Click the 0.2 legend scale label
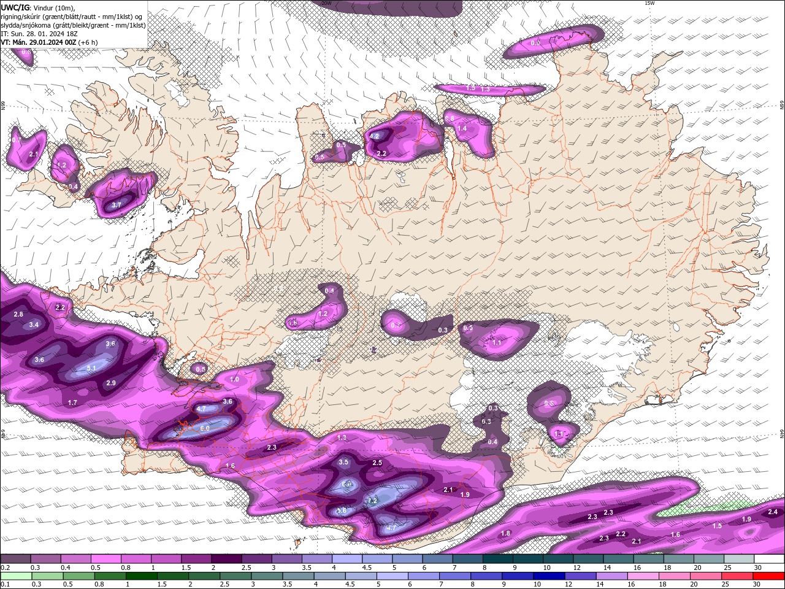Image resolution: width=785 pixels, height=589 pixels. [5, 568]
